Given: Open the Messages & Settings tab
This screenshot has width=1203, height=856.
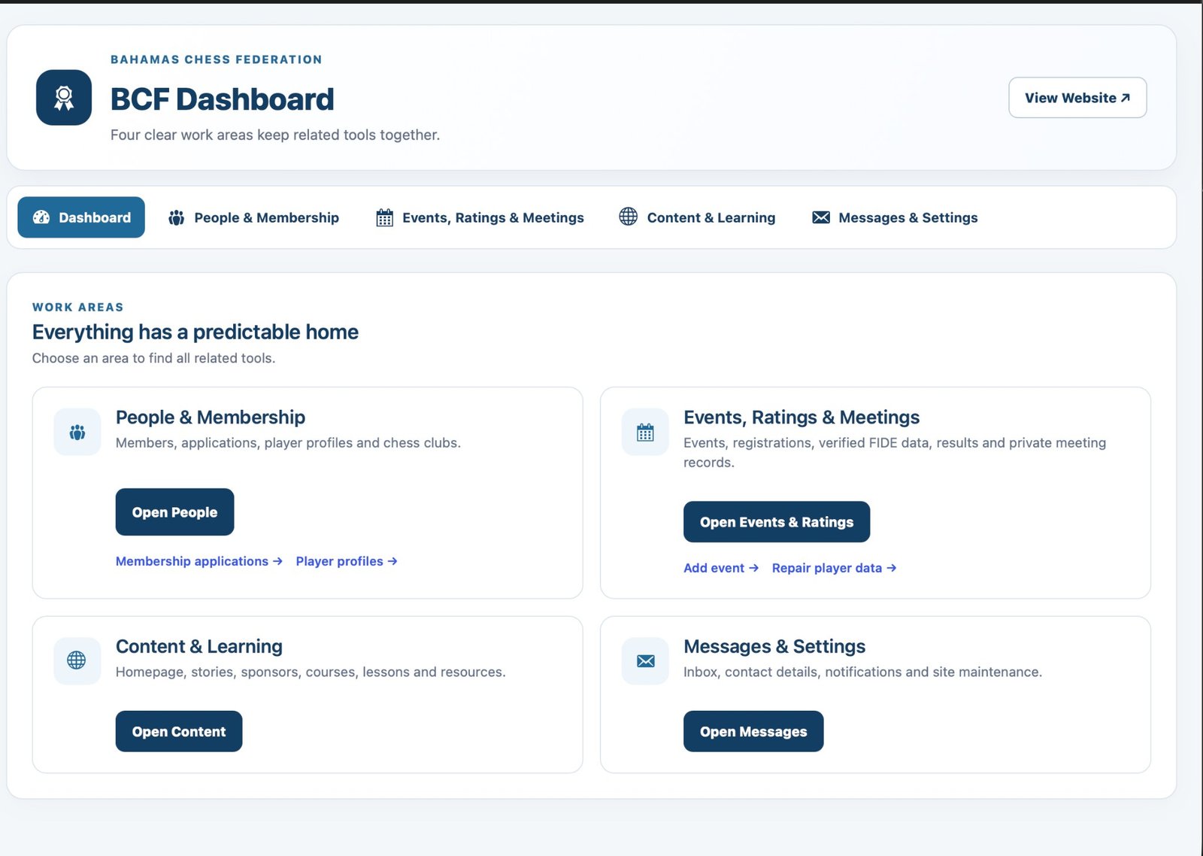Looking at the screenshot, I should click(895, 217).
